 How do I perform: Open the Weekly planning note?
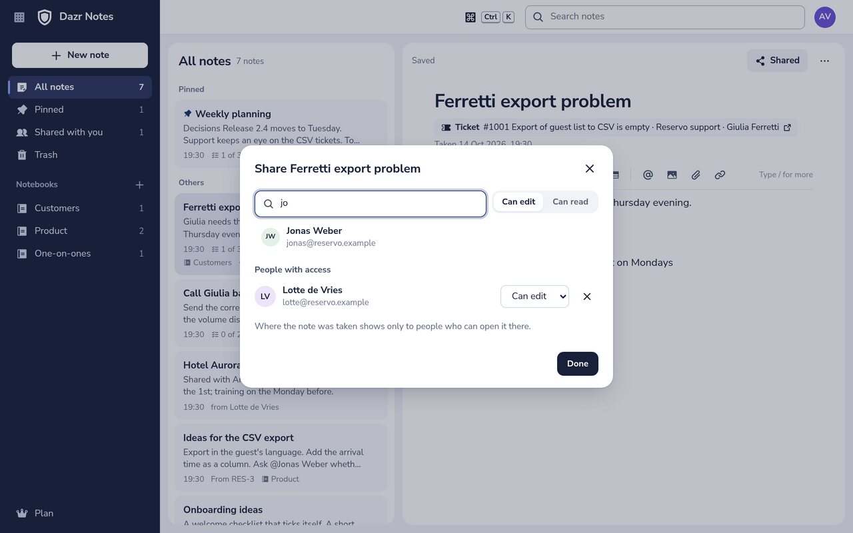click(x=281, y=133)
